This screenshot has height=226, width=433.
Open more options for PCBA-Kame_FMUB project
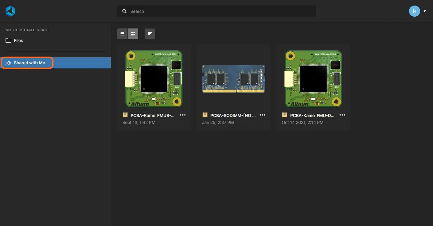(x=183, y=115)
